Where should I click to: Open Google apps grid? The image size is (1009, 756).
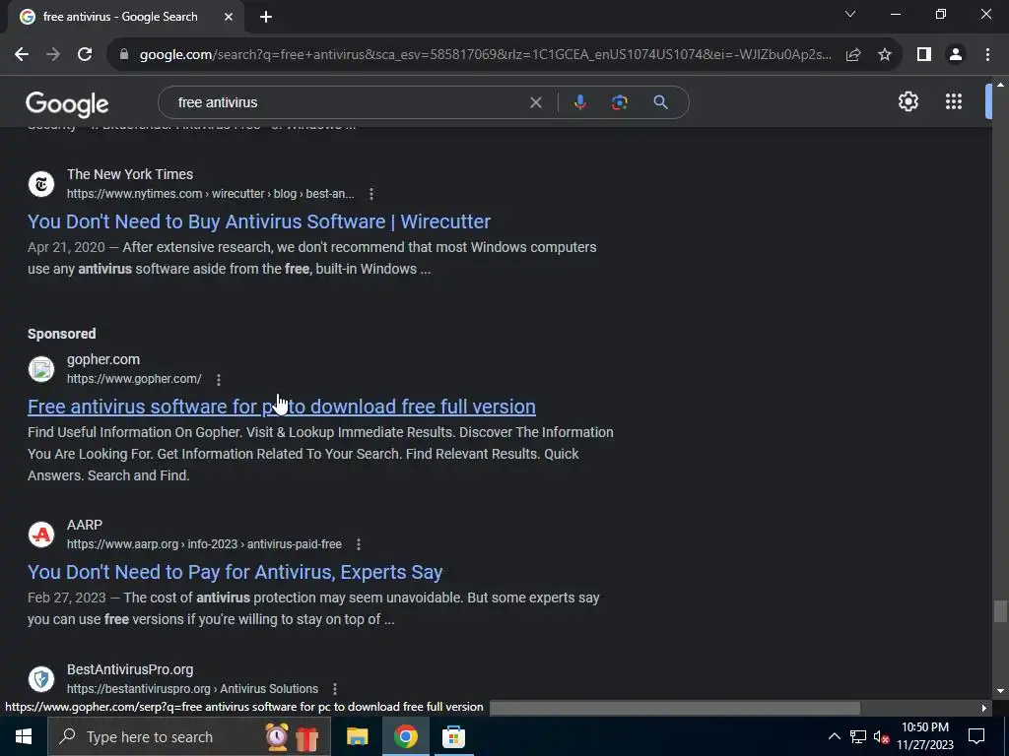click(954, 101)
